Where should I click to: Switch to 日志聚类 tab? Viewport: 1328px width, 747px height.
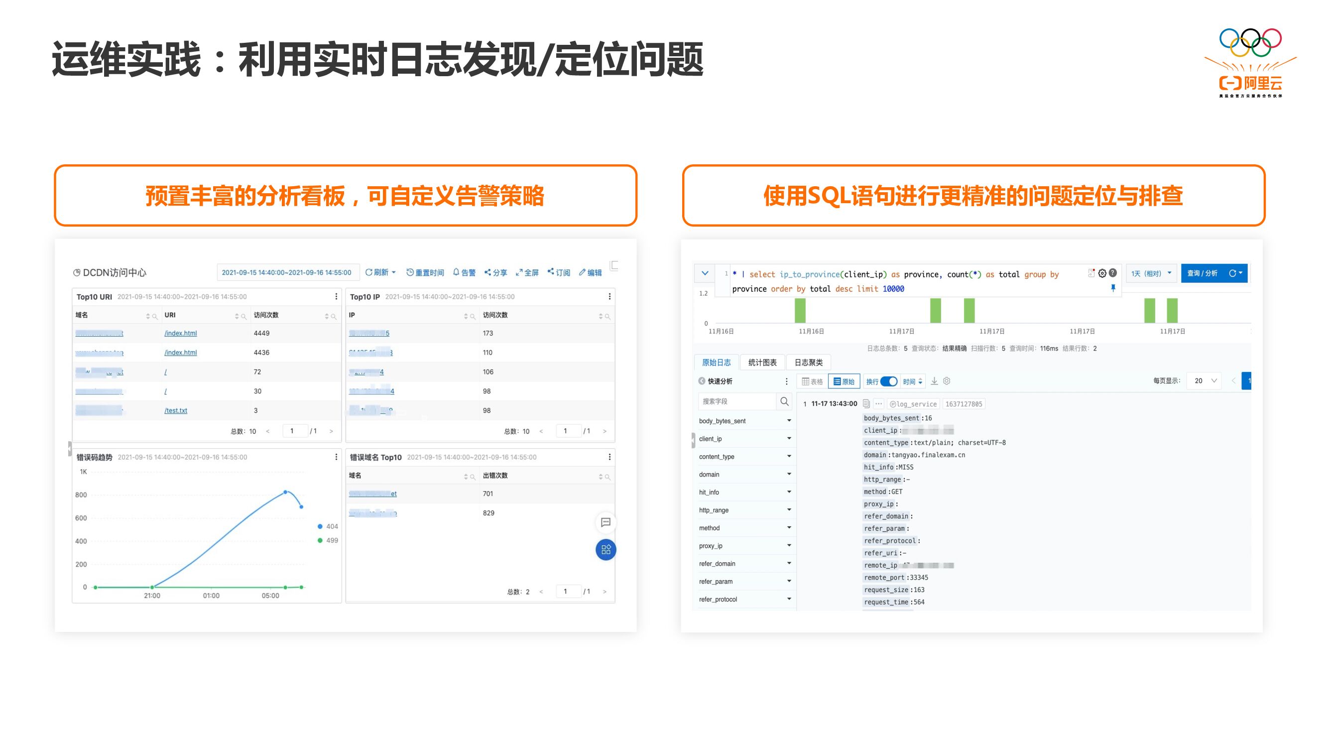click(x=808, y=363)
